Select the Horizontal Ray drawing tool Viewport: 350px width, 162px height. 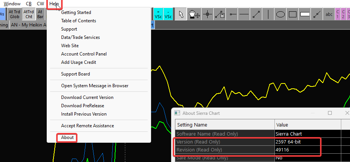pyautogui.click(x=232, y=14)
